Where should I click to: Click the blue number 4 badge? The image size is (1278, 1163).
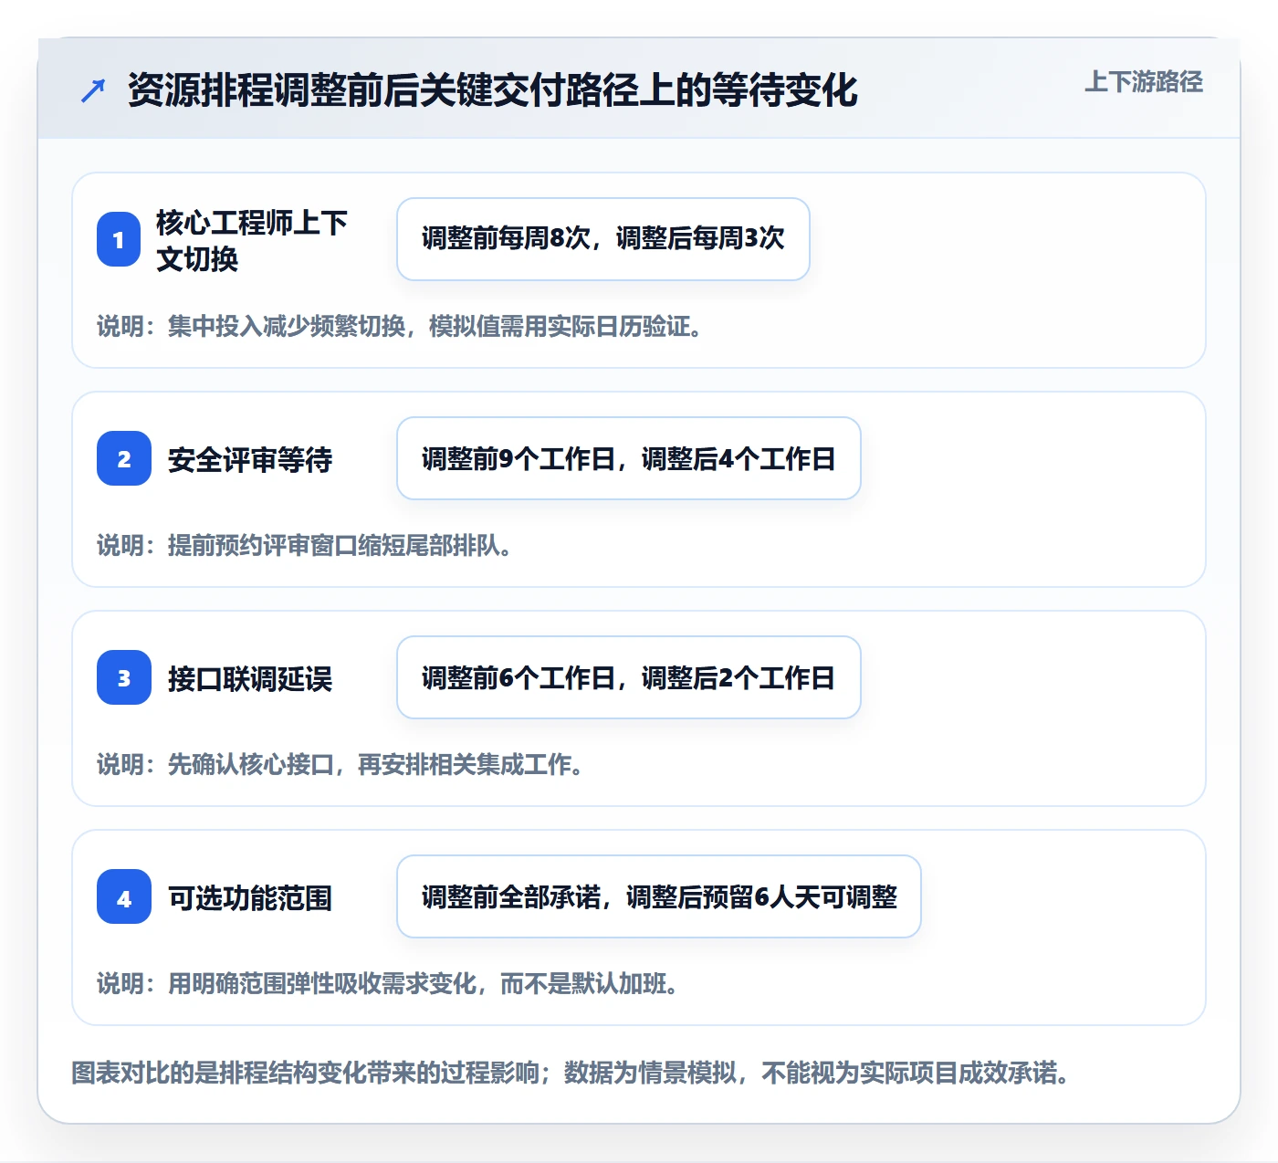coord(124,896)
